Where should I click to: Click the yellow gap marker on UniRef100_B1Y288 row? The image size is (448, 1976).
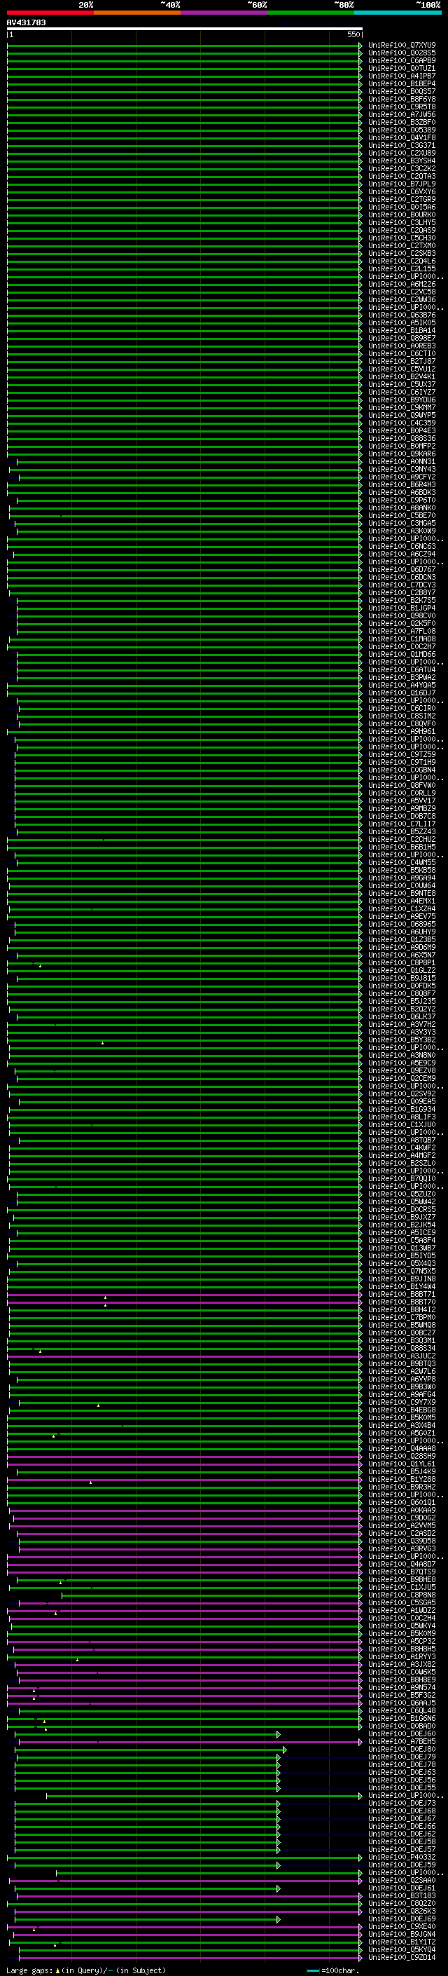click(90, 1483)
